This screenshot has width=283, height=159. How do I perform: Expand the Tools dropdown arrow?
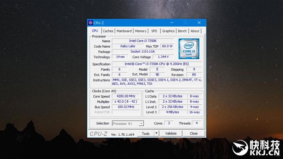(156, 134)
